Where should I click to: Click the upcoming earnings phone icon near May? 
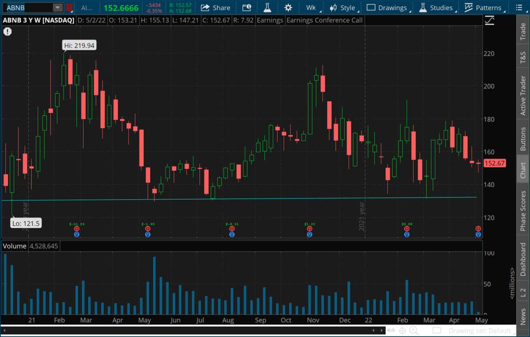point(478,229)
